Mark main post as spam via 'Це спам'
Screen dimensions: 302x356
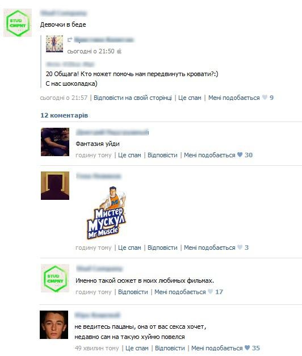190,98
